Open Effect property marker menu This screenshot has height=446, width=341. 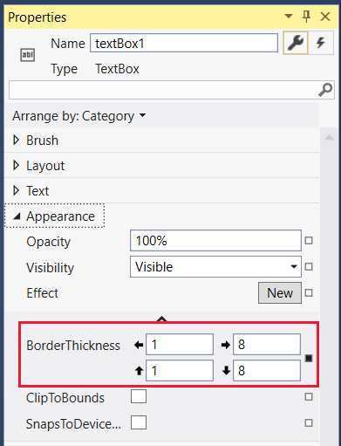(x=309, y=292)
